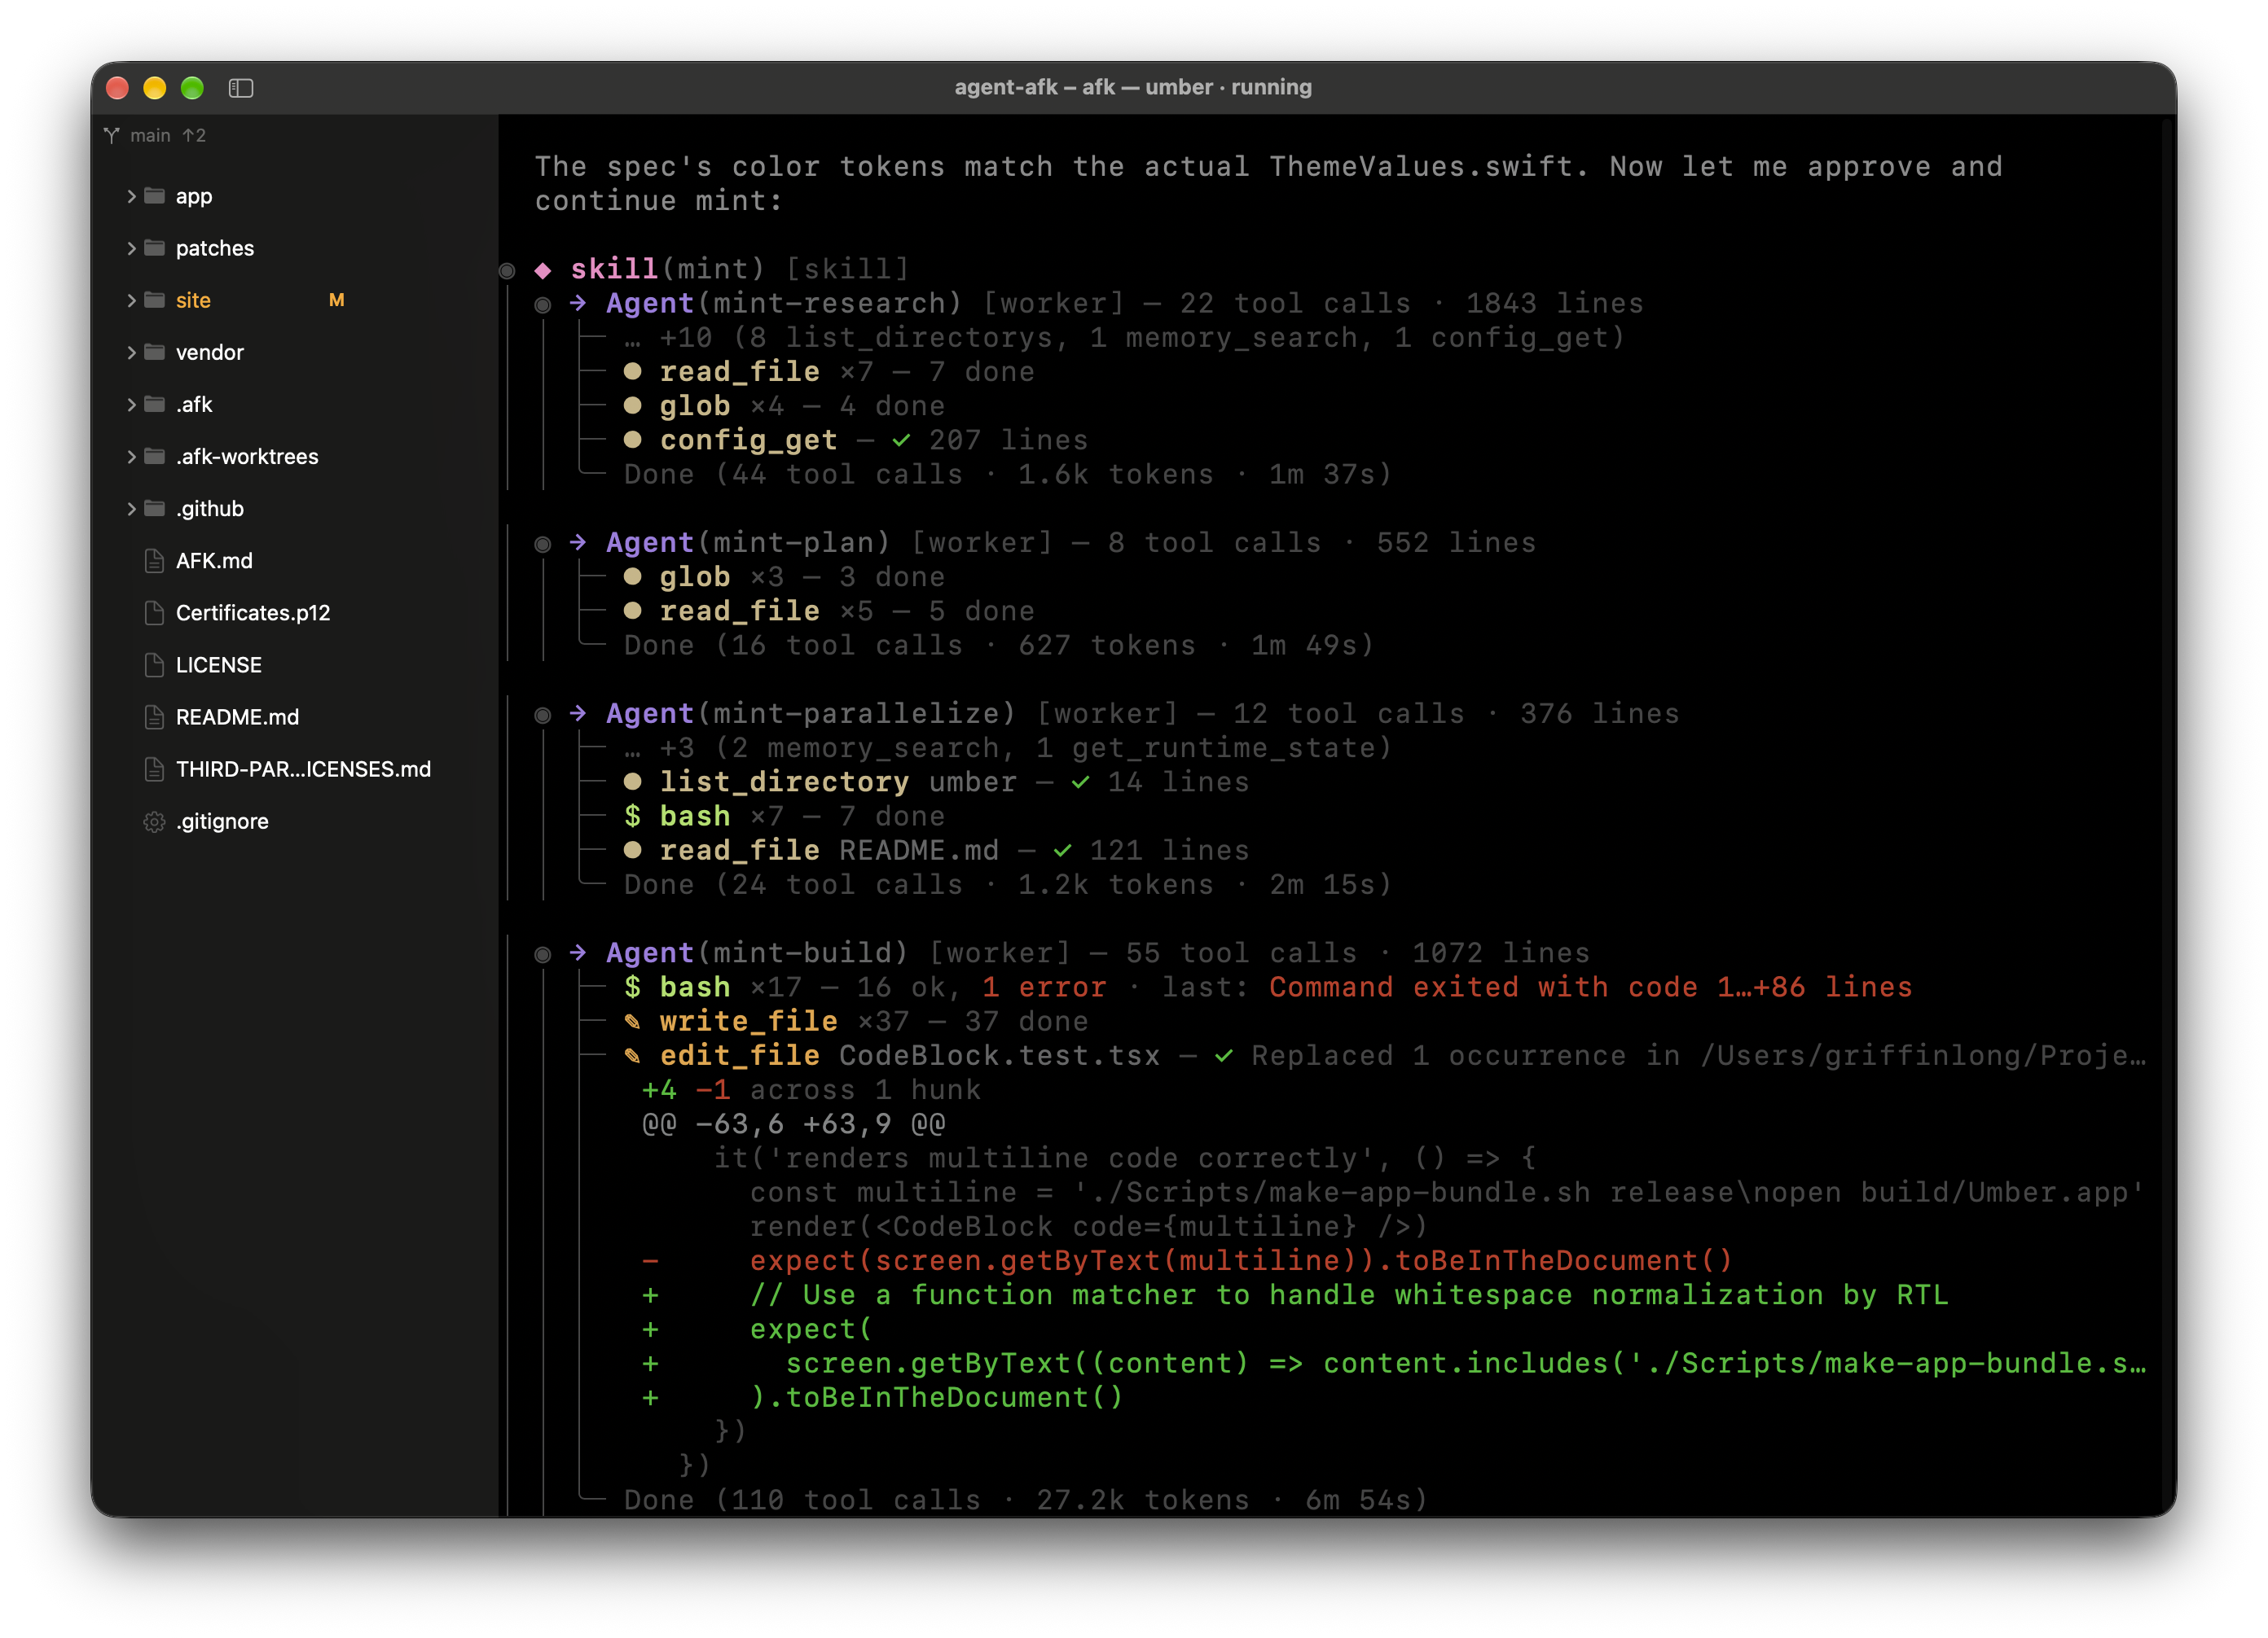This screenshot has width=2268, height=1638.
Task: Click the pencil icon beside write_file ×37
Action: (632, 1022)
